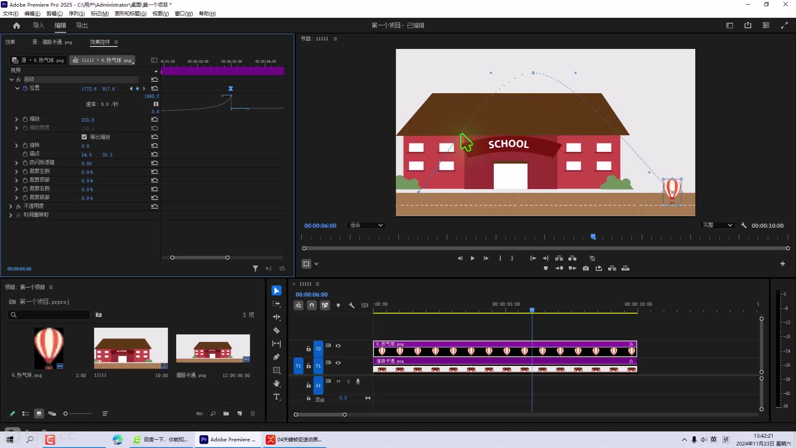Click the Home icon in the header
Screen dimensions: 796x448
17,25
